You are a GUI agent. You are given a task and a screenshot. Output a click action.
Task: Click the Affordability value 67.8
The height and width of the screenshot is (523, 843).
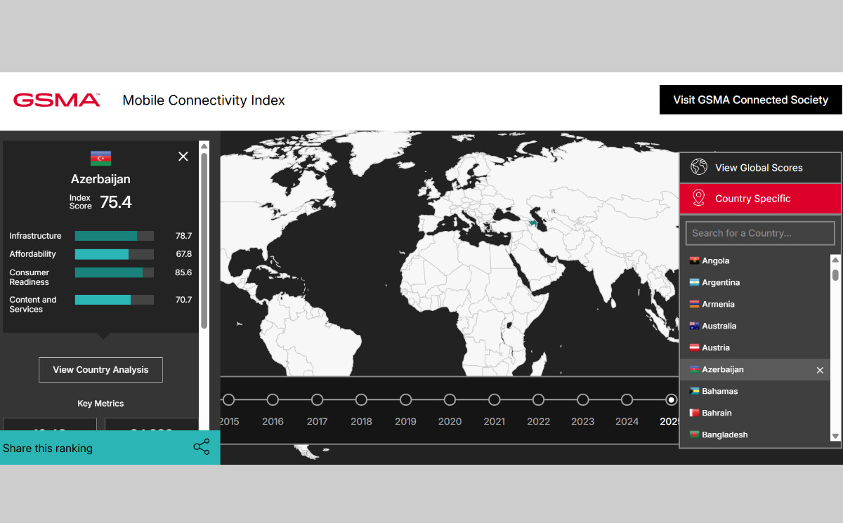click(183, 254)
